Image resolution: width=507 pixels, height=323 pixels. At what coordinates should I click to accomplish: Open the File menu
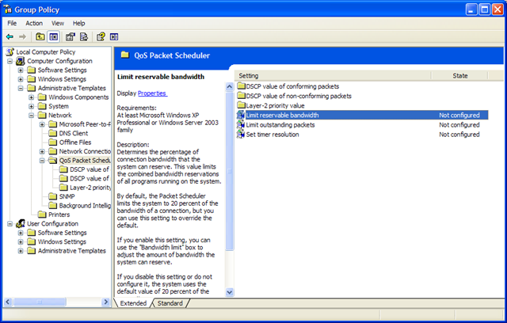coord(12,23)
